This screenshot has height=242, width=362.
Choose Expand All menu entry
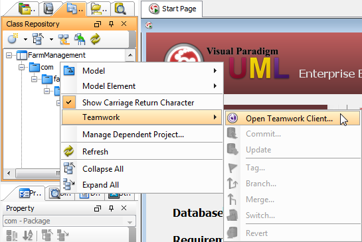142,185
